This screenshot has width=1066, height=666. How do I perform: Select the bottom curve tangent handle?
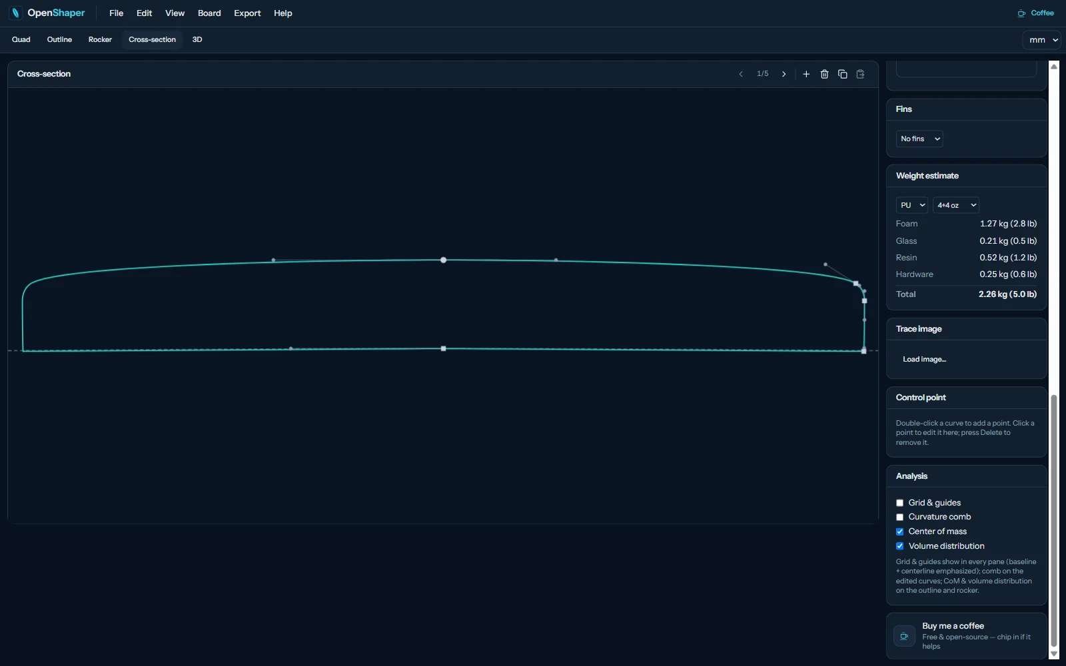tap(290, 348)
